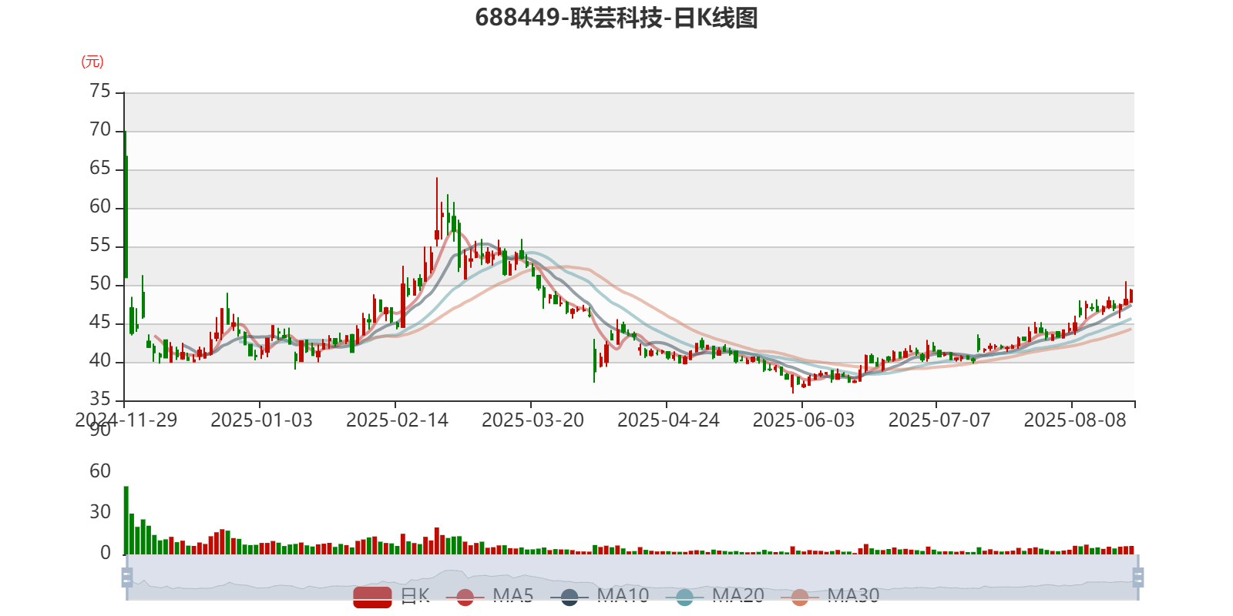Click the 45 price axis label
Screen dimensions: 1233x616
click(x=100, y=323)
